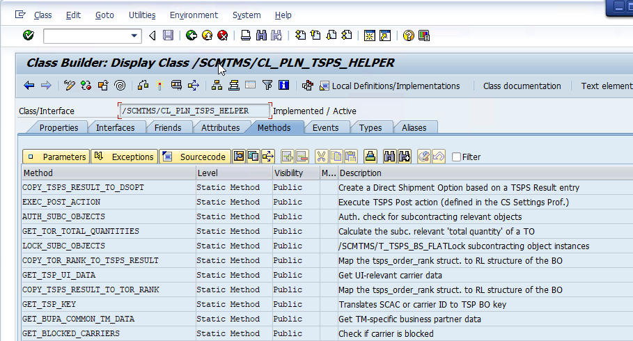633x341 pixels.
Task: Enable the Filter checkbox
Action: (x=456, y=157)
